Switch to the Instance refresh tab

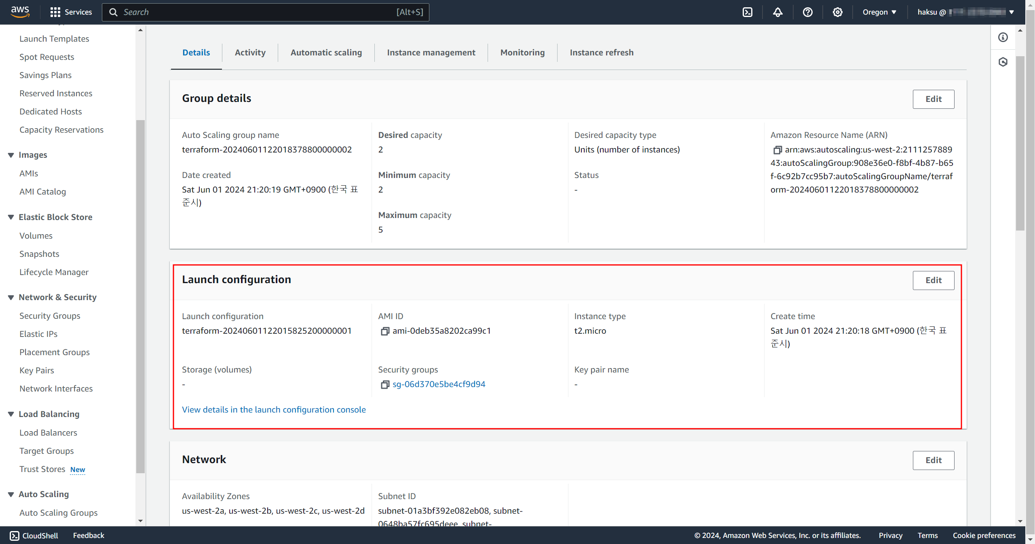tap(601, 53)
